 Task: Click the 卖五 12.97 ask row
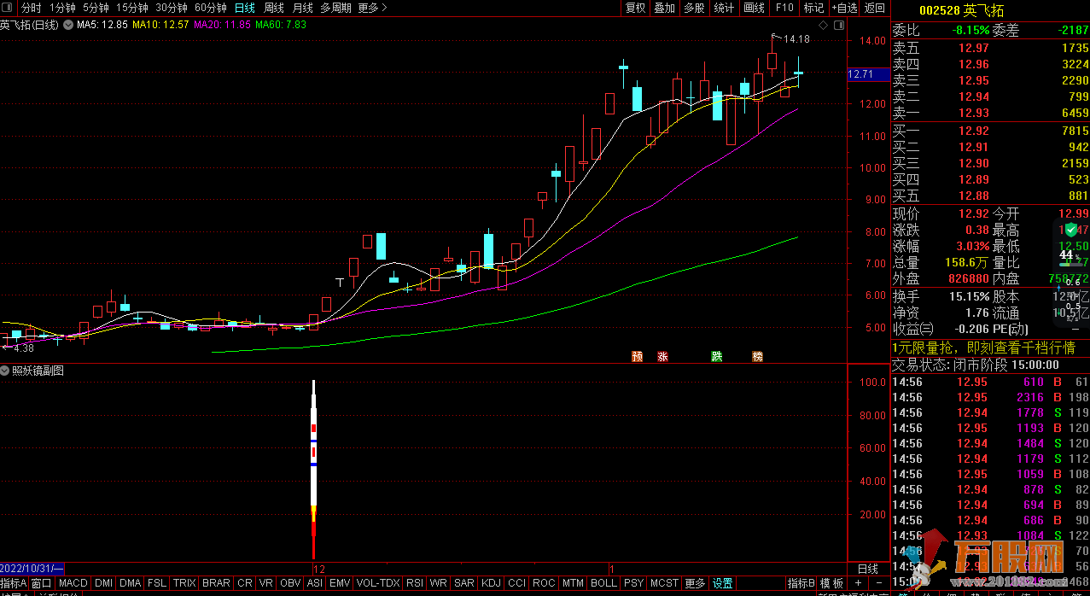pyautogui.click(x=990, y=48)
